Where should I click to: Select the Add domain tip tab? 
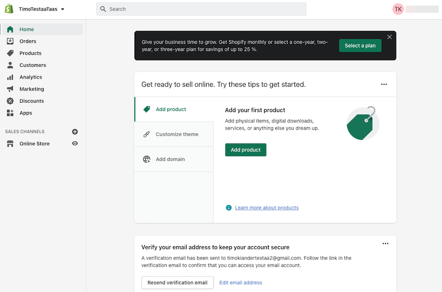tap(174, 160)
